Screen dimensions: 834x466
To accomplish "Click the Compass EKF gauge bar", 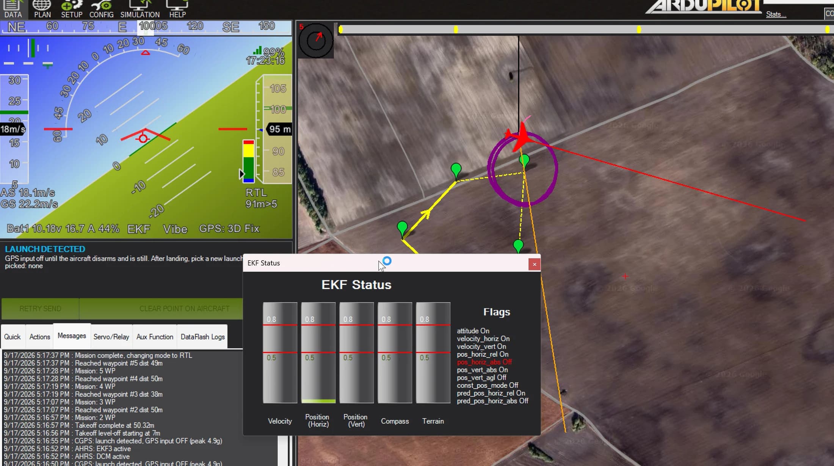I will pos(395,353).
